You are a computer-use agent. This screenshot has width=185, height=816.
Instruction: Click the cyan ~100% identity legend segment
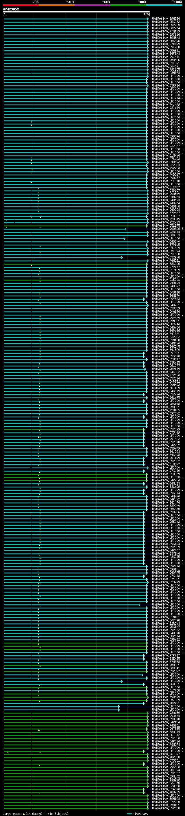[164, 5]
